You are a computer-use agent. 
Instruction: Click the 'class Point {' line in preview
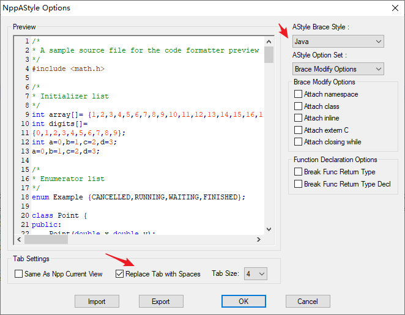point(59,215)
